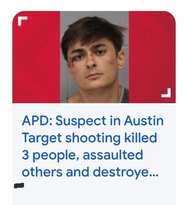Click the "APD:" text starting the headline
Viewport: 185px width, 205px height.
pyautogui.click(x=37, y=121)
